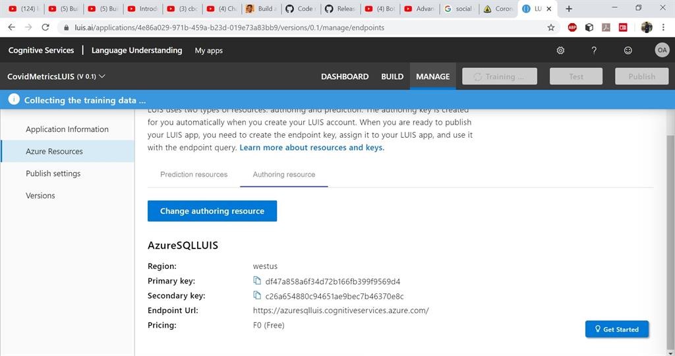Reload the page
Image resolution: width=675 pixels, height=356 pixels.
tap(45, 27)
